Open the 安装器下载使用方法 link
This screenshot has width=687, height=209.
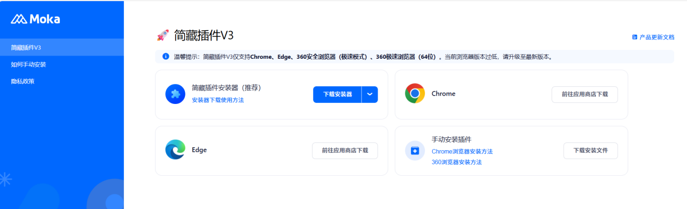click(218, 100)
